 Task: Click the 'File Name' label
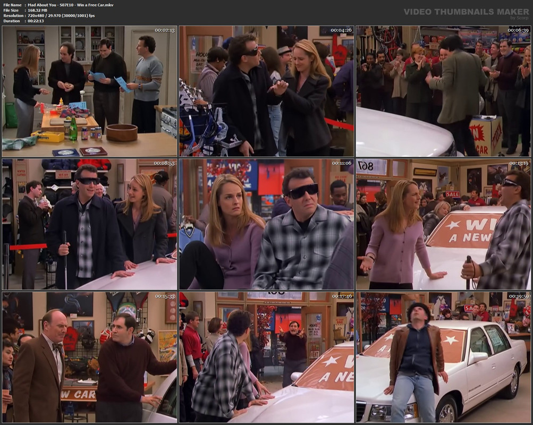point(13,5)
